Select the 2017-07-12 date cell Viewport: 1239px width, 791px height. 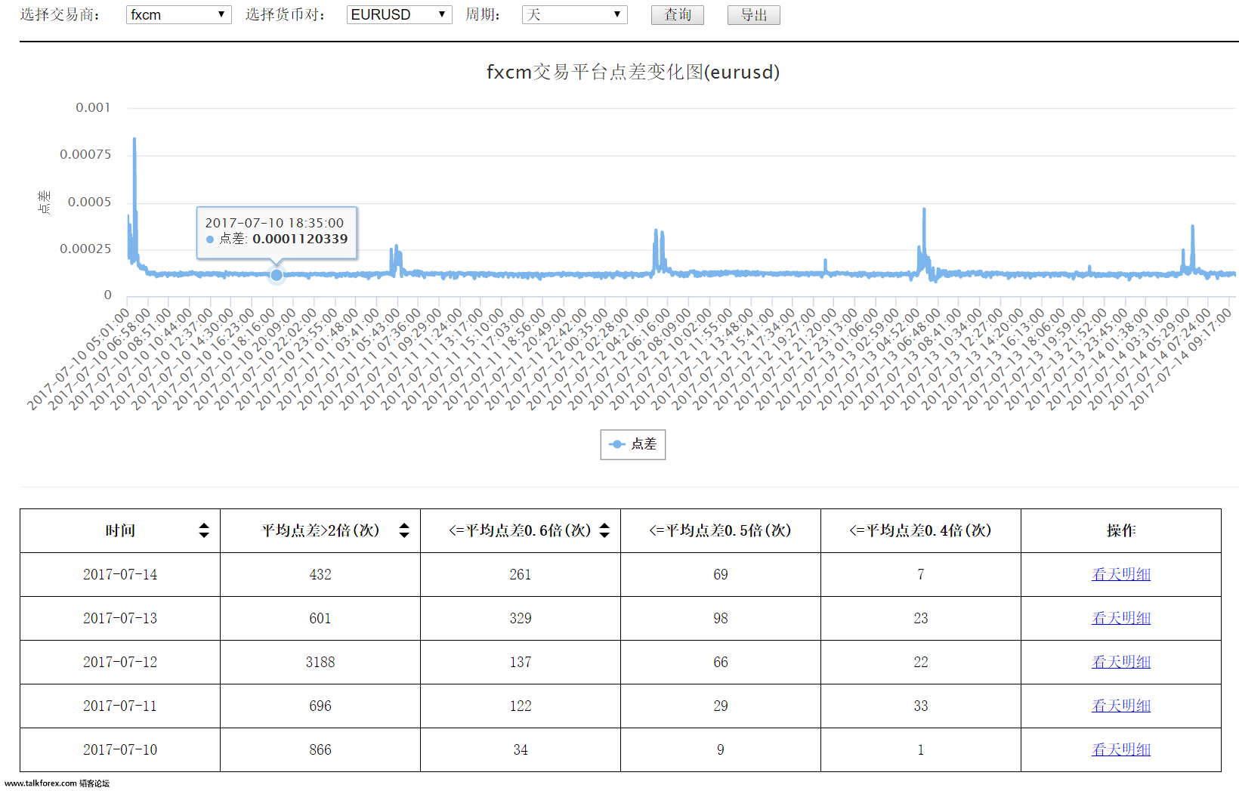point(120,662)
